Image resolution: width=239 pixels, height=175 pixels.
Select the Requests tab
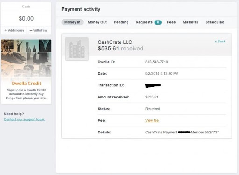[x=144, y=22]
